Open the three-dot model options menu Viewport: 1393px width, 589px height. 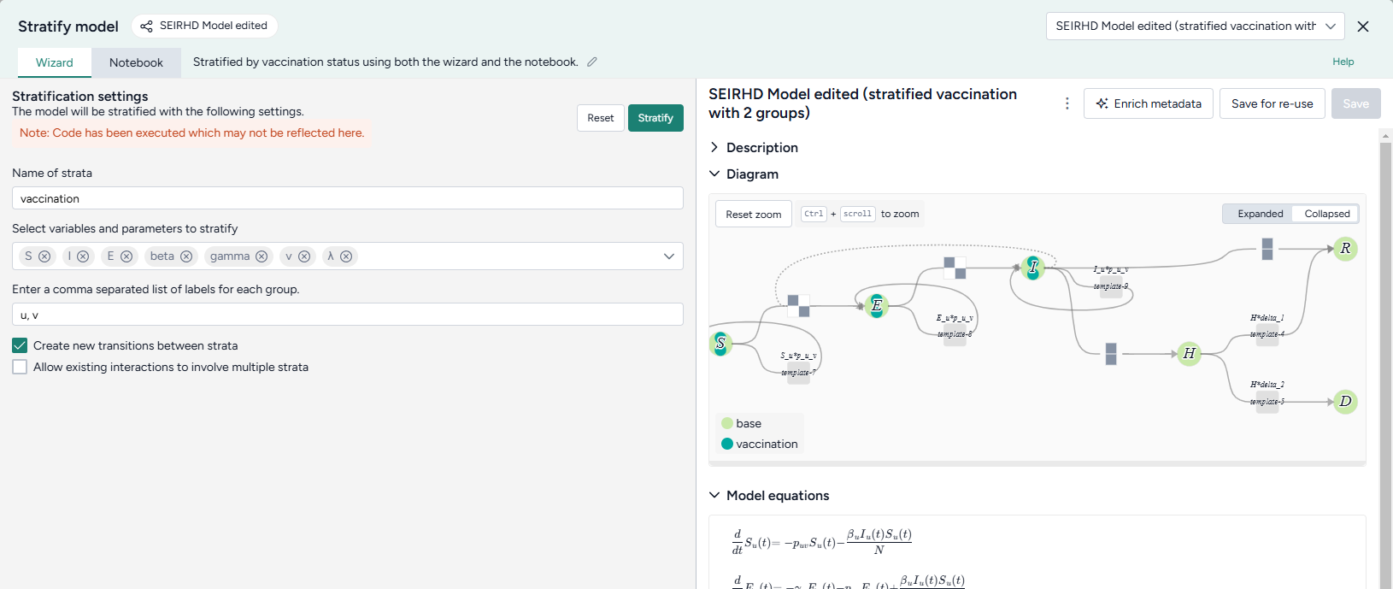pyautogui.click(x=1067, y=103)
